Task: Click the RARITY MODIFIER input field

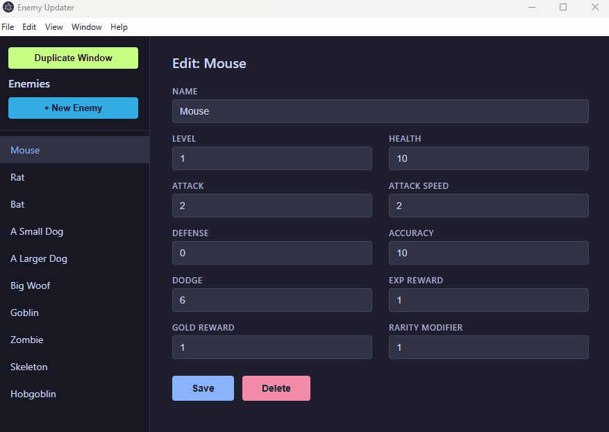Action: [488, 347]
